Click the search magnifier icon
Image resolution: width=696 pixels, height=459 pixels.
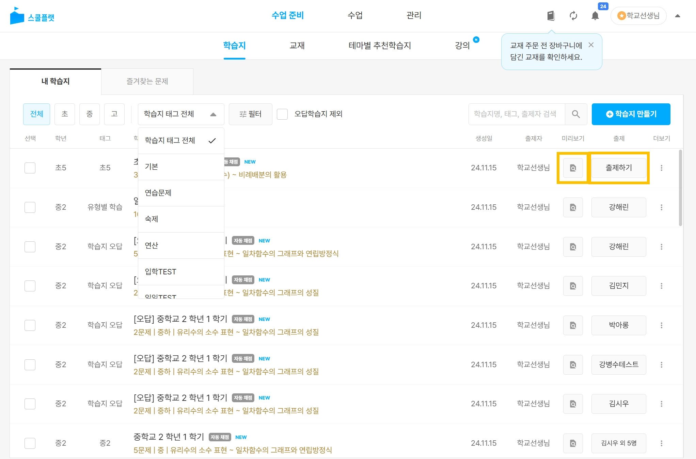pos(575,114)
